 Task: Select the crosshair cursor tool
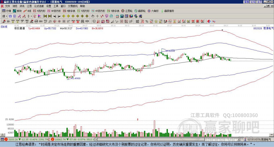point(97,16)
